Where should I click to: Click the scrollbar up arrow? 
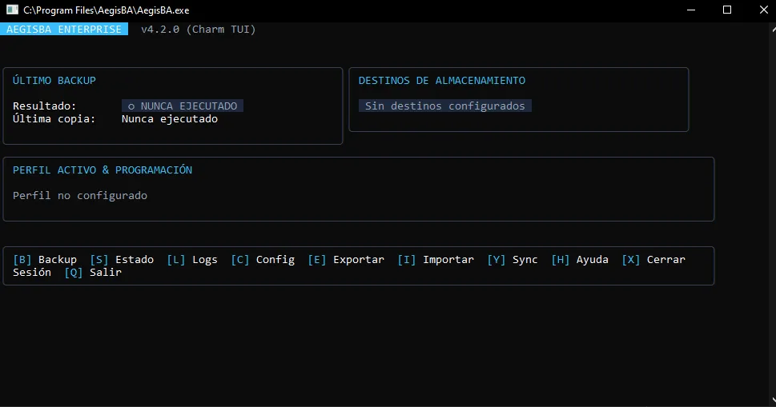pos(774,30)
